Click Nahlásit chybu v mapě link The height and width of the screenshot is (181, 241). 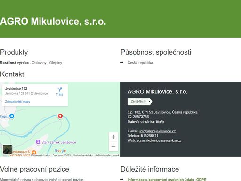click(107, 155)
